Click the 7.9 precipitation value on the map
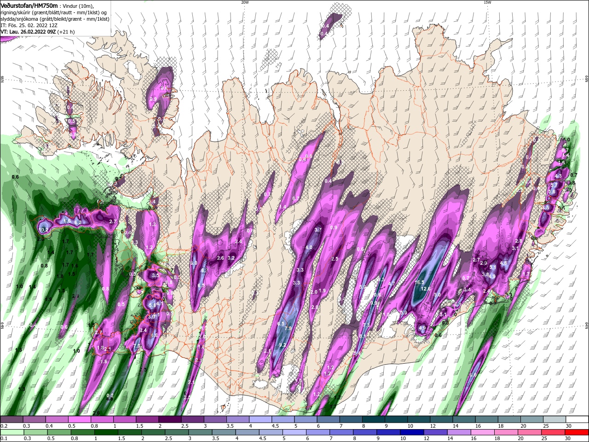589x442 pixels. pos(289,328)
